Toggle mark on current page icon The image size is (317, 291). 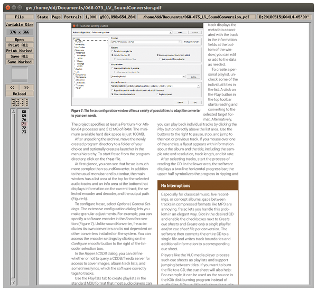point(22,102)
